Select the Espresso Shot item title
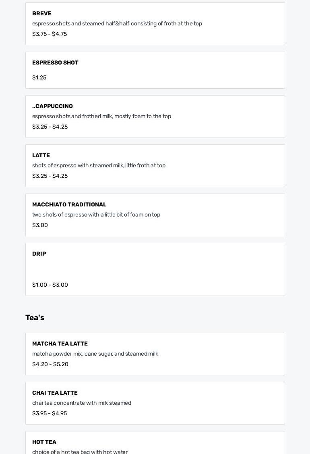This screenshot has height=454, width=310. (55, 62)
